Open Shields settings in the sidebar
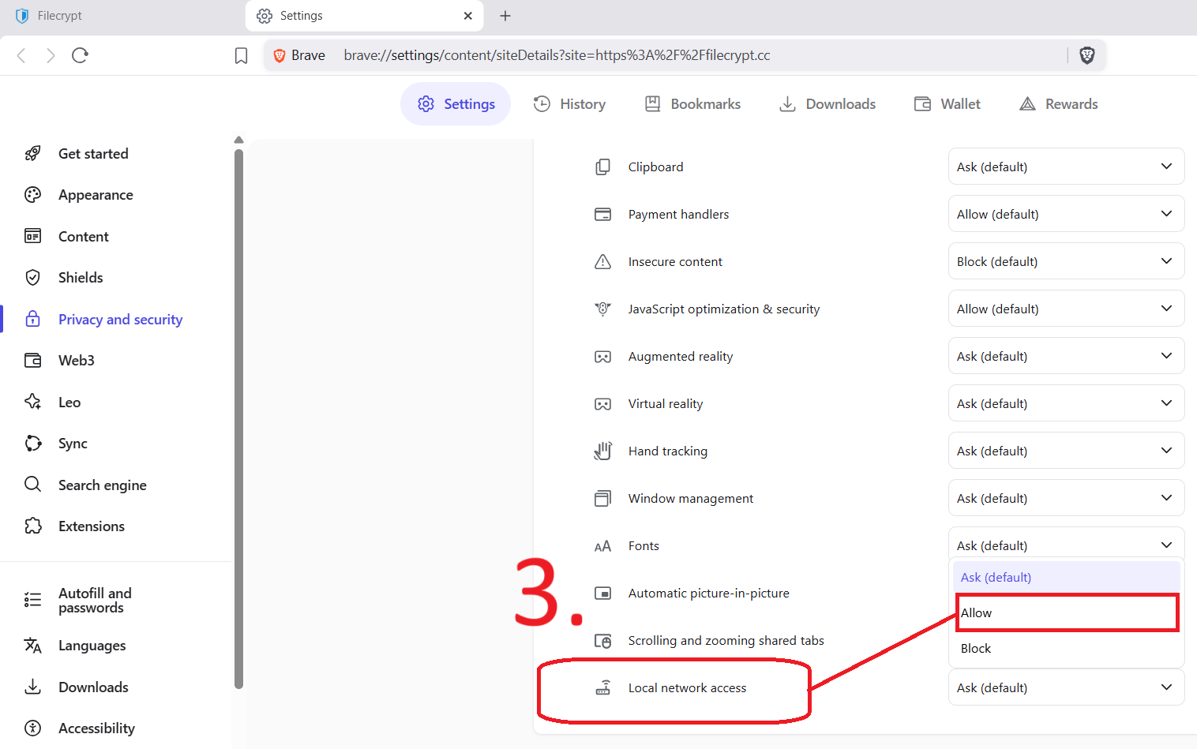1197x749 pixels. (81, 278)
